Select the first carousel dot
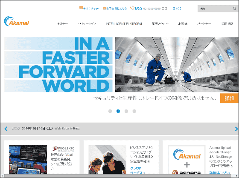Image resolution: width=239 pixels, height=178 pixels. point(110,111)
